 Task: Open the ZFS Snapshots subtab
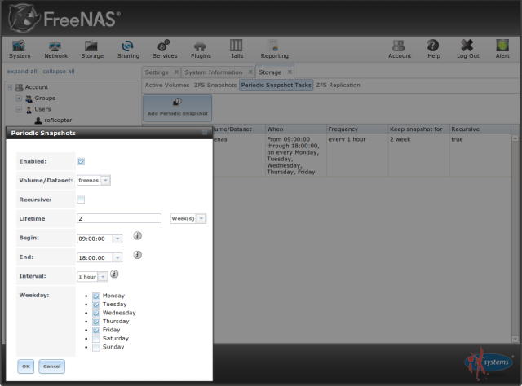(x=215, y=86)
